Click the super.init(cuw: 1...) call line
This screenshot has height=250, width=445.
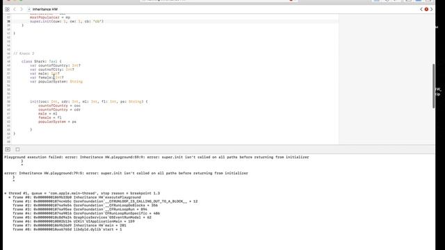click(x=67, y=22)
